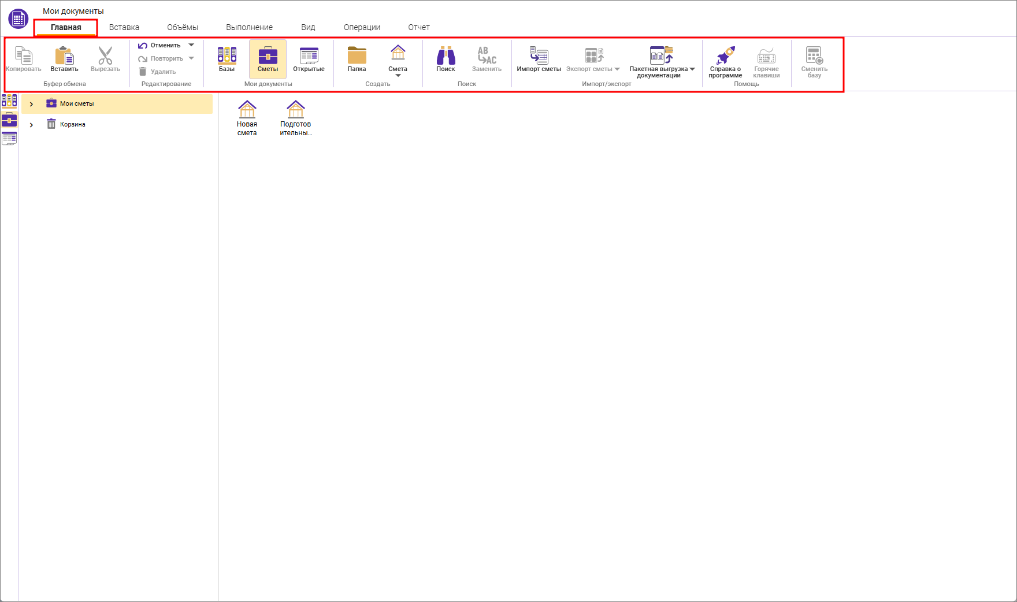This screenshot has width=1017, height=602.
Task: Open the Базы (Bases) section
Action: [227, 56]
